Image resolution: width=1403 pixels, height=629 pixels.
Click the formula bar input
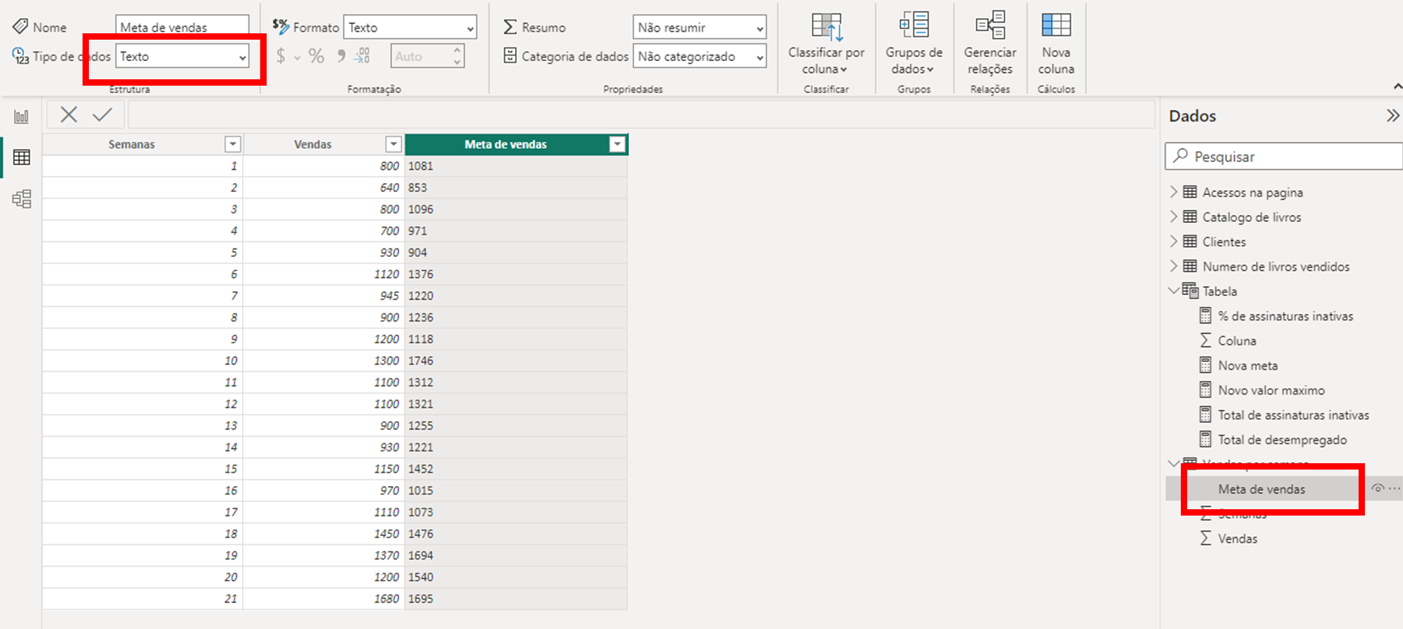[641, 115]
